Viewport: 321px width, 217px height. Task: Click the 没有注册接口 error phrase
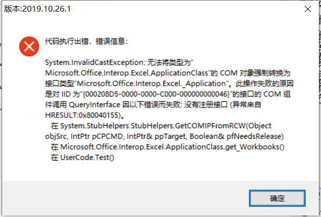206,105
